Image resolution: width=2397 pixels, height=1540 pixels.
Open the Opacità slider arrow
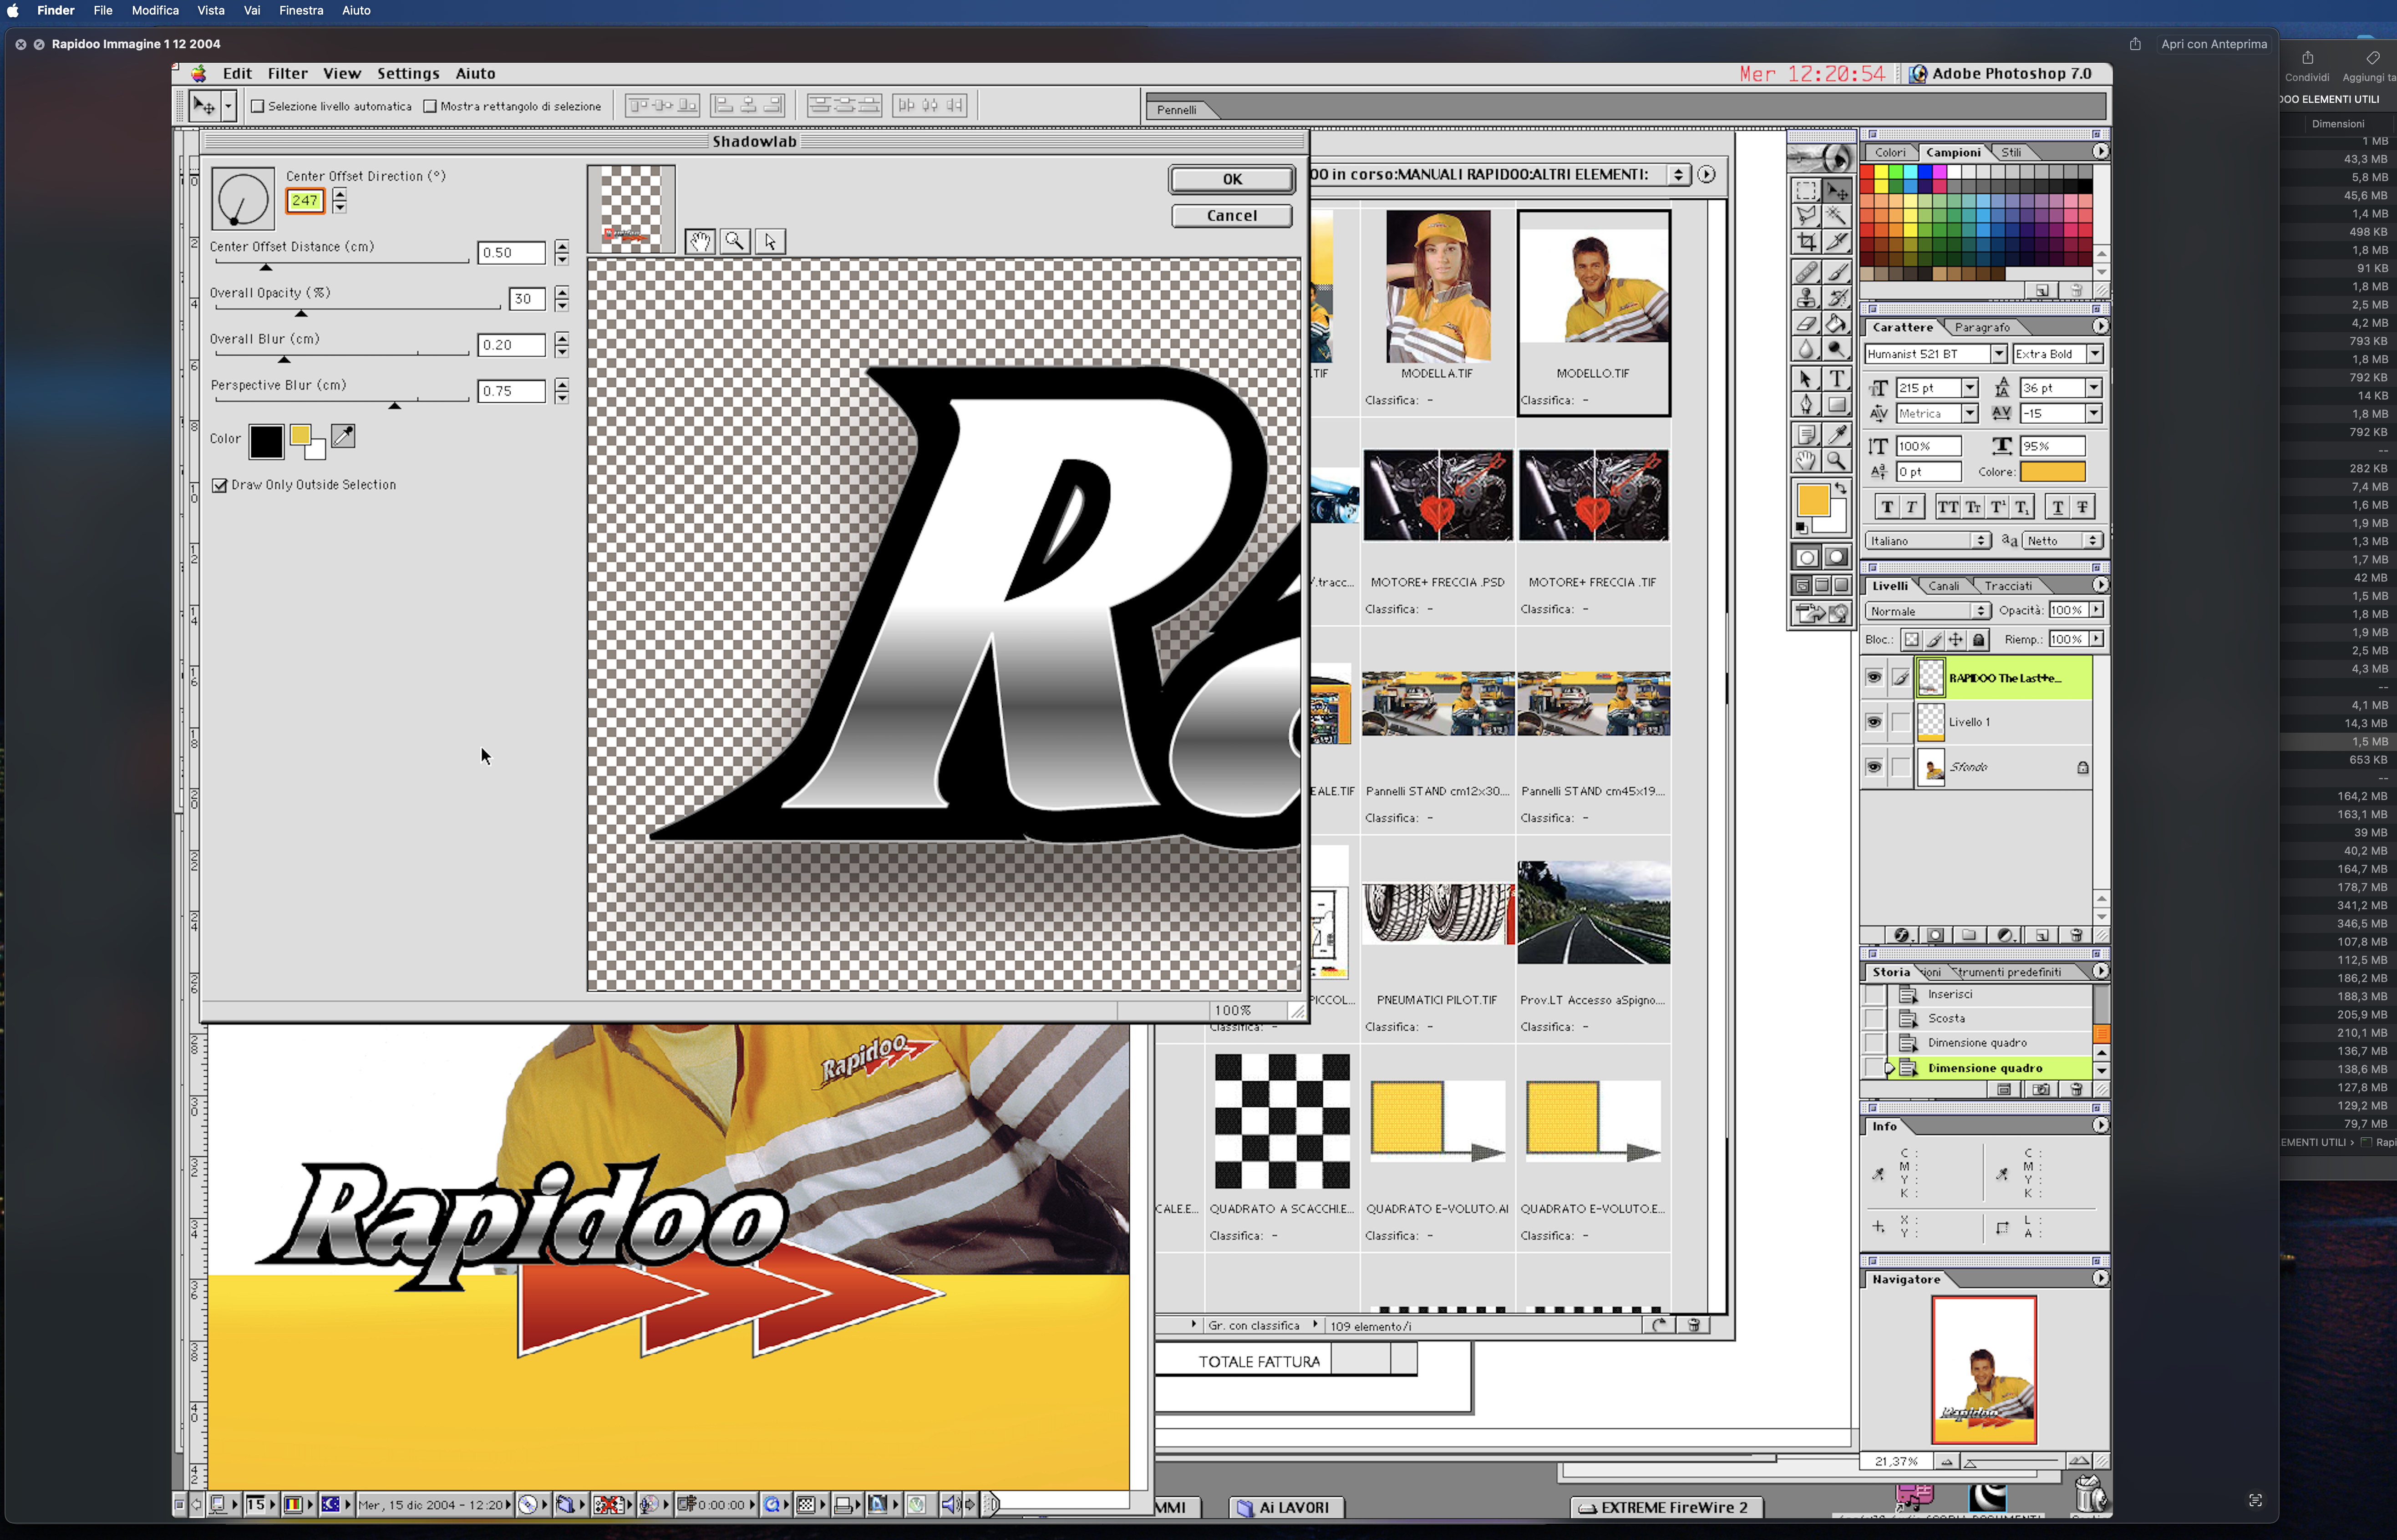coord(2096,610)
